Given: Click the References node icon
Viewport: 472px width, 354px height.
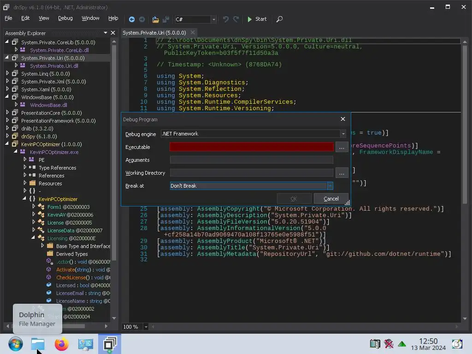Looking at the screenshot, I should [x=32, y=175].
